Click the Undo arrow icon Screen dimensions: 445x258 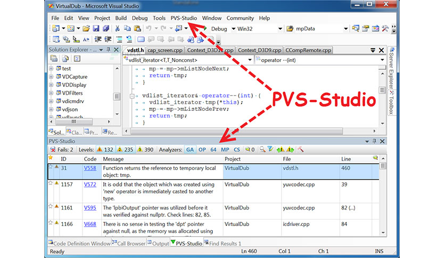pos(149,28)
